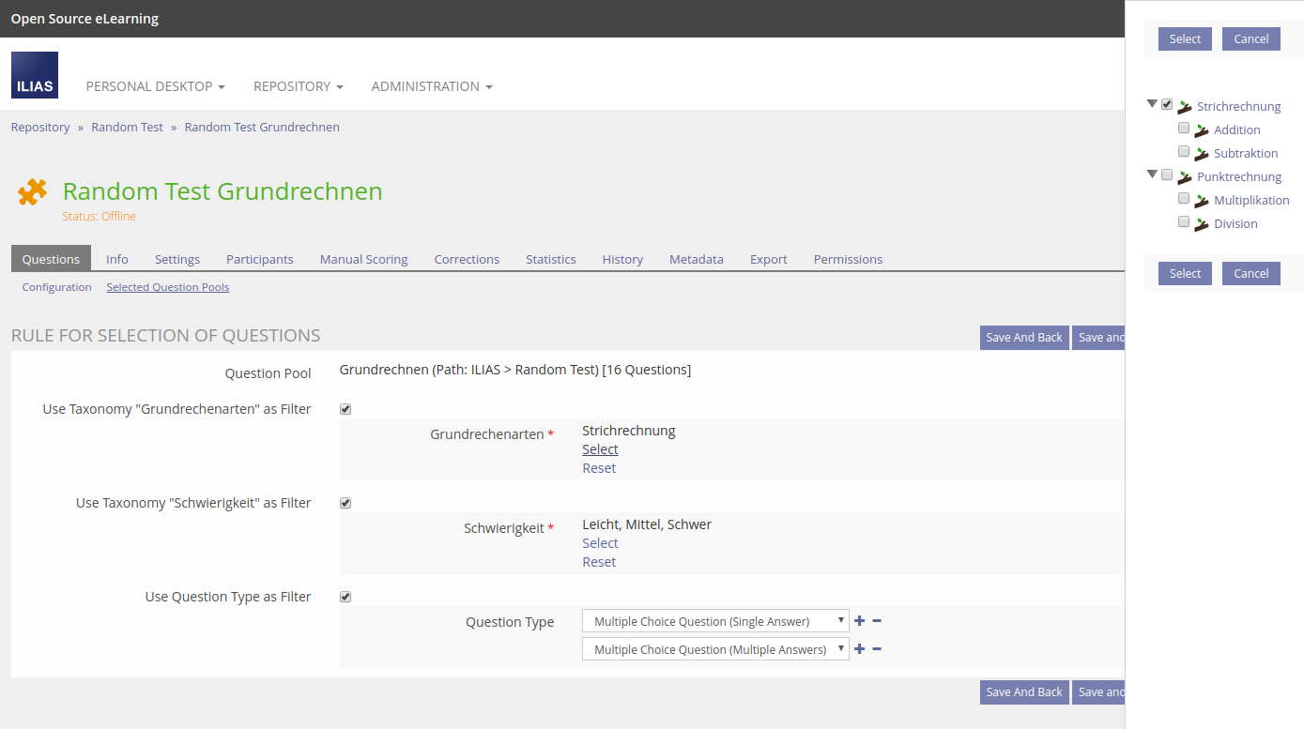Check the Addition checkbox in the tree

click(x=1184, y=128)
